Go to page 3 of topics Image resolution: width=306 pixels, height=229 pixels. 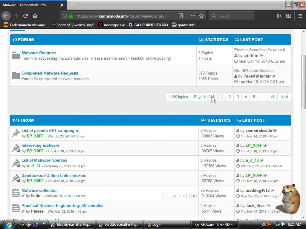tap(238, 97)
